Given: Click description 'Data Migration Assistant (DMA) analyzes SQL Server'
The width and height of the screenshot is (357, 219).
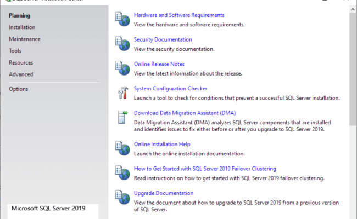Looking at the screenshot, I should [232, 126].
